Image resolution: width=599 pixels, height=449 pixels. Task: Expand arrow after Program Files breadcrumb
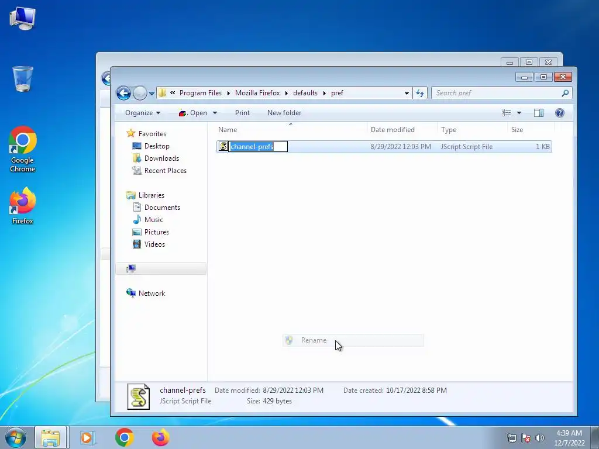click(x=229, y=93)
